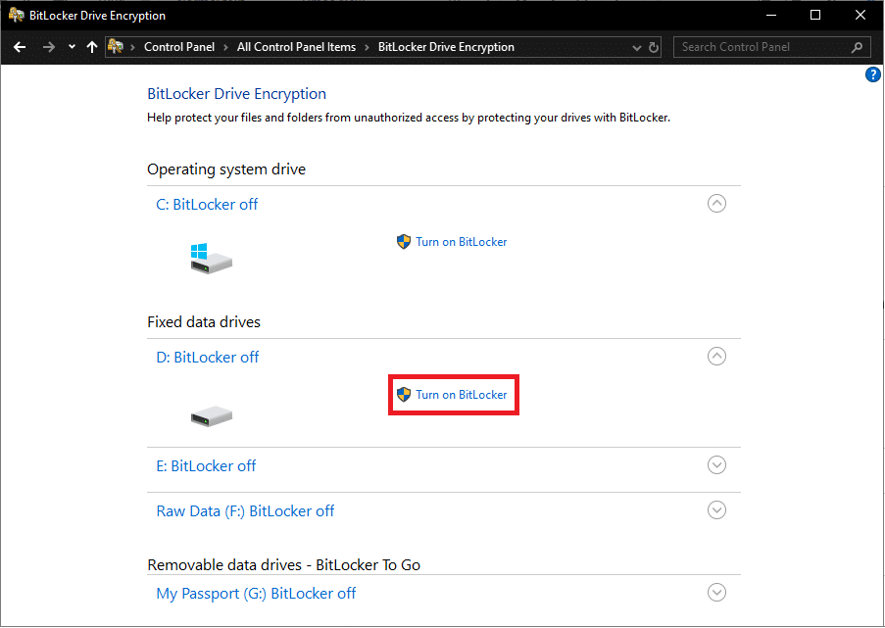Click the Up one level arrow
Viewport: 885px width, 628px height.
click(x=91, y=46)
